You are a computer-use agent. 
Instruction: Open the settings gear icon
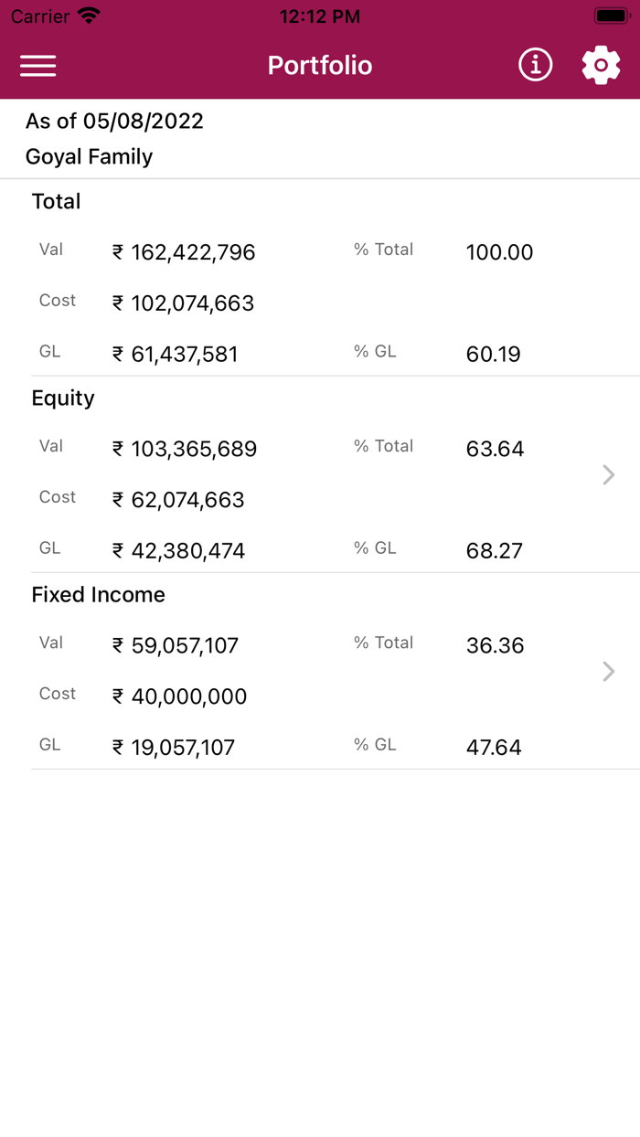point(601,65)
